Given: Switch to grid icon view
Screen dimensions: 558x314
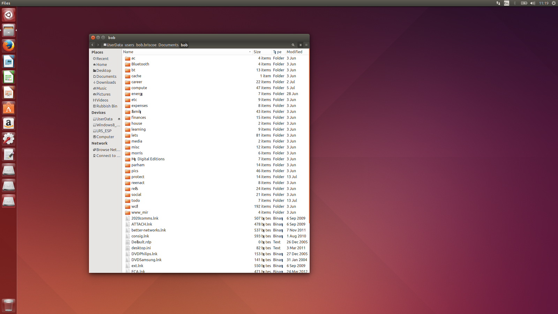Looking at the screenshot, I should coord(307,45).
